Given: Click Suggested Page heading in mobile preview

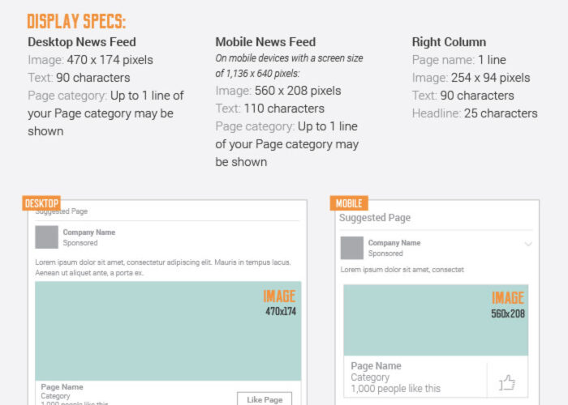Looking at the screenshot, I should coord(375,218).
